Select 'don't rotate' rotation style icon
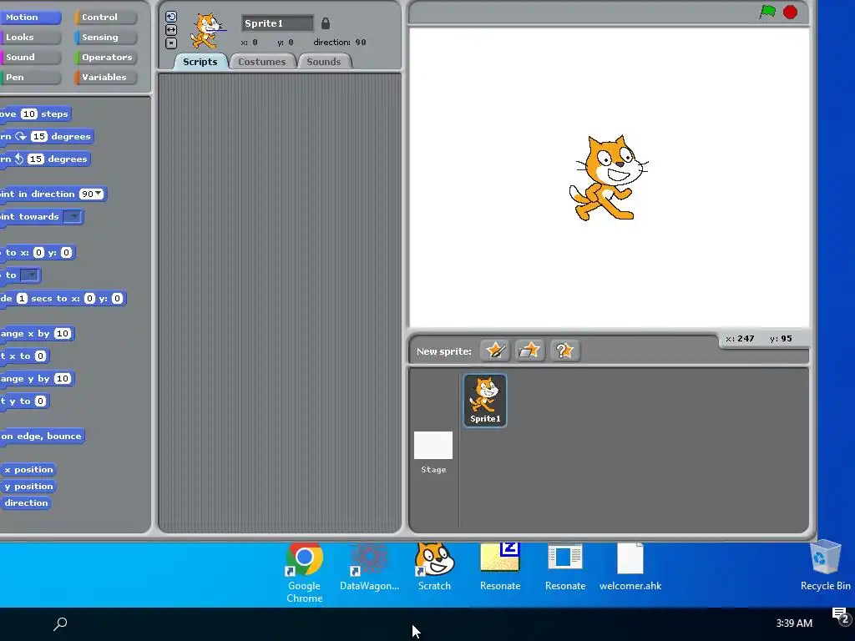This screenshot has width=855, height=641. pos(171,43)
